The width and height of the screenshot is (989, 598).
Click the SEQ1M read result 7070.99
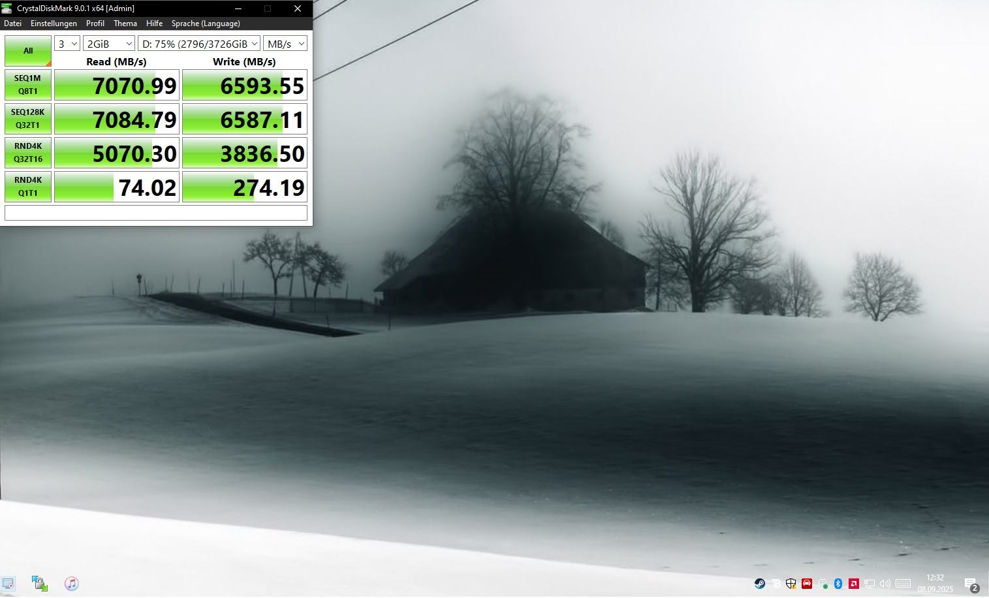coord(117,86)
